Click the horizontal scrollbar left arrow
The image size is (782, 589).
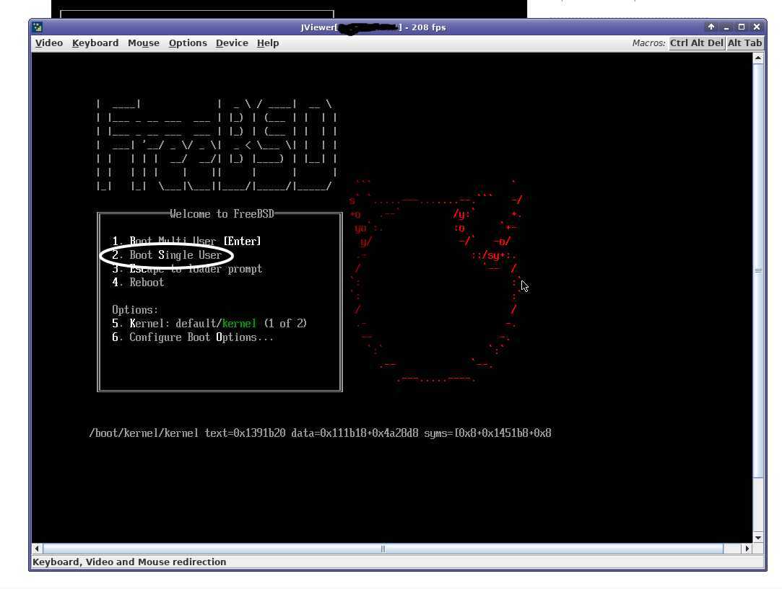pos(37,549)
